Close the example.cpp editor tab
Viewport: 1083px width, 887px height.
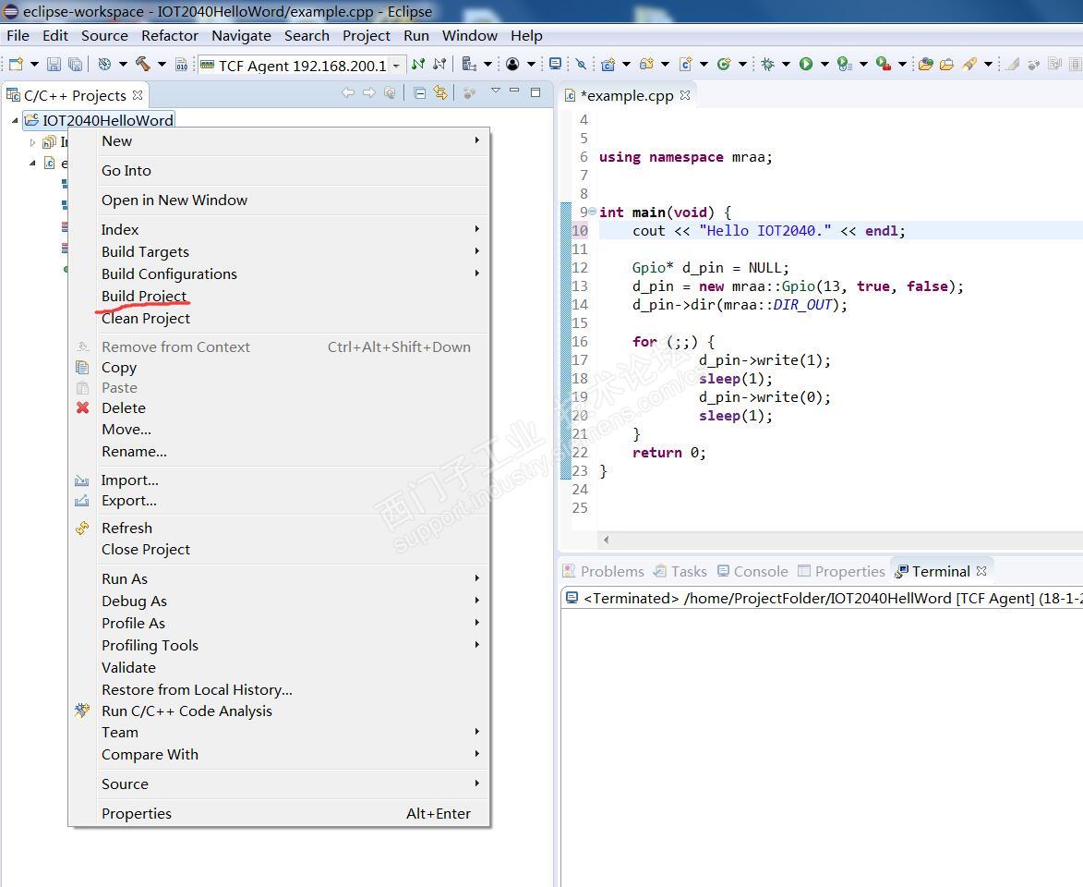tap(685, 95)
